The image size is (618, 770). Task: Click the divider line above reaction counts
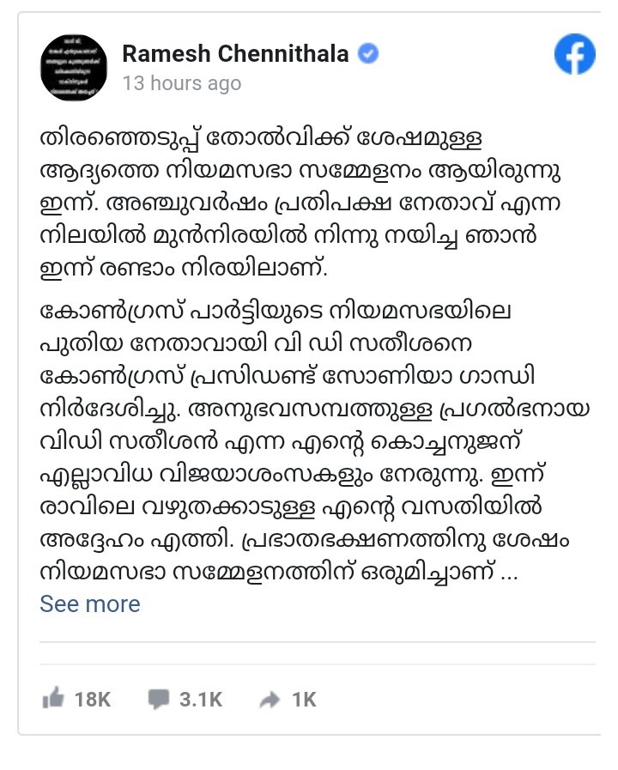(319, 640)
